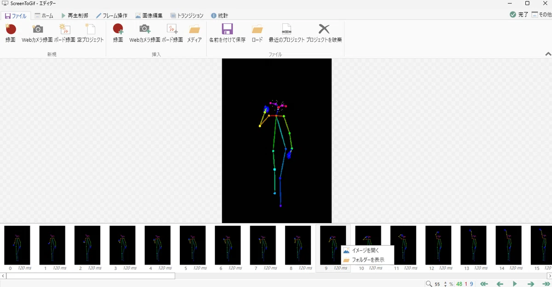Insert a Board recording
552x287 pixels.
[172, 33]
